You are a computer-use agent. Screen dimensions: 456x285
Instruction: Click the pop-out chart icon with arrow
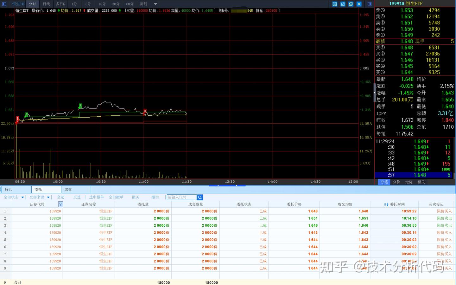[x=343, y=4]
